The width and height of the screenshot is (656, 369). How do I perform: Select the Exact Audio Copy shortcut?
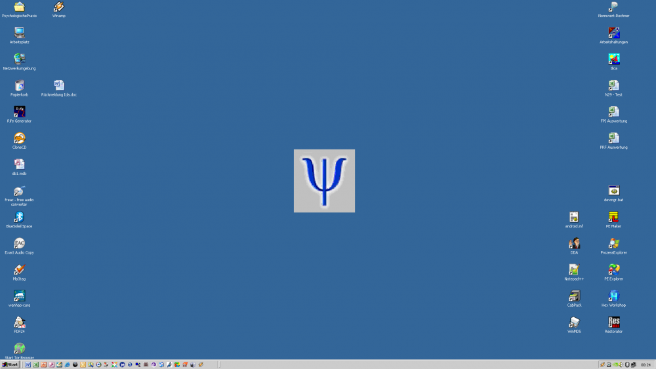[19, 246]
